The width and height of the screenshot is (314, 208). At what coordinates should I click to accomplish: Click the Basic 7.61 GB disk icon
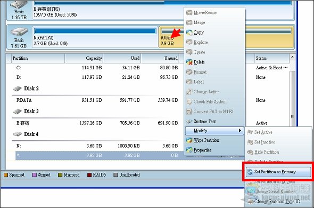point(19,31)
